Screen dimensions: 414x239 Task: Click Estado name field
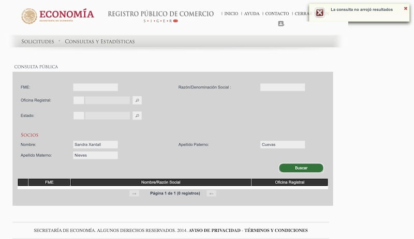point(108,115)
